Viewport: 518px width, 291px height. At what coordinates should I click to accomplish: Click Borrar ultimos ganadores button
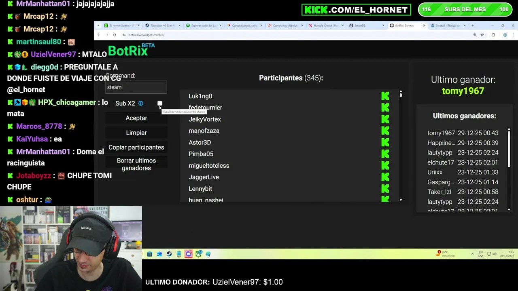[136, 164]
